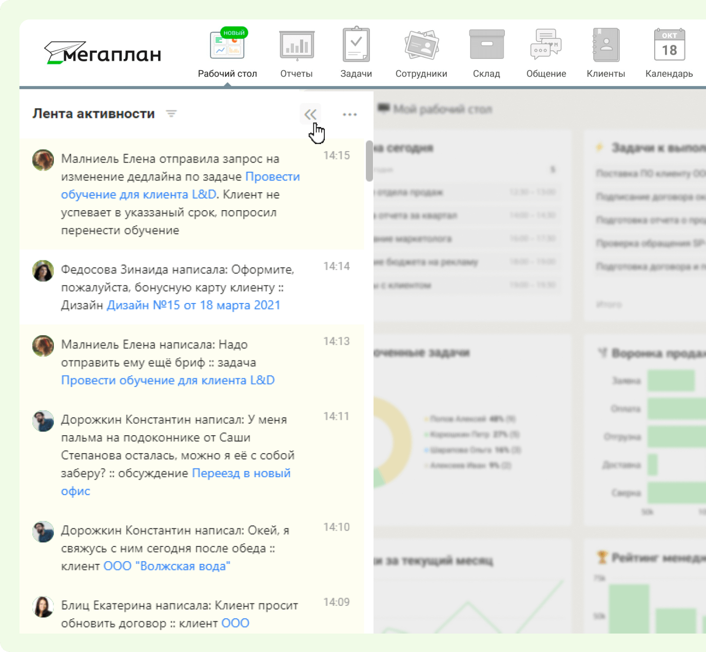The width and height of the screenshot is (706, 652).
Task: Open client link ООО "Волжская вода"
Action: click(x=167, y=566)
